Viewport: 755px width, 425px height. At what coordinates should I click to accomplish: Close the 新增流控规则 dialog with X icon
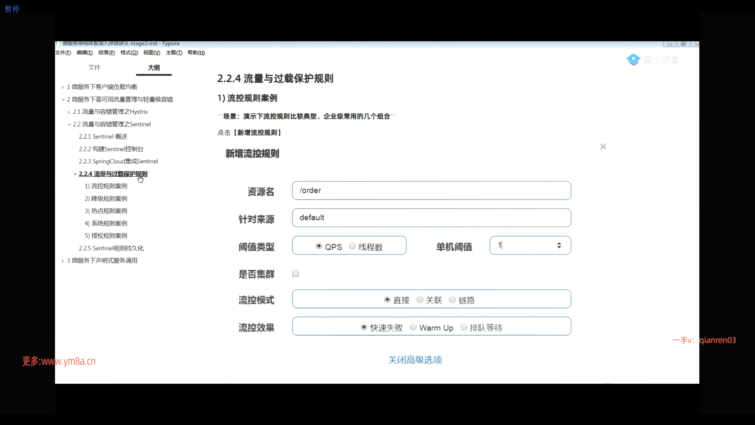click(x=603, y=147)
